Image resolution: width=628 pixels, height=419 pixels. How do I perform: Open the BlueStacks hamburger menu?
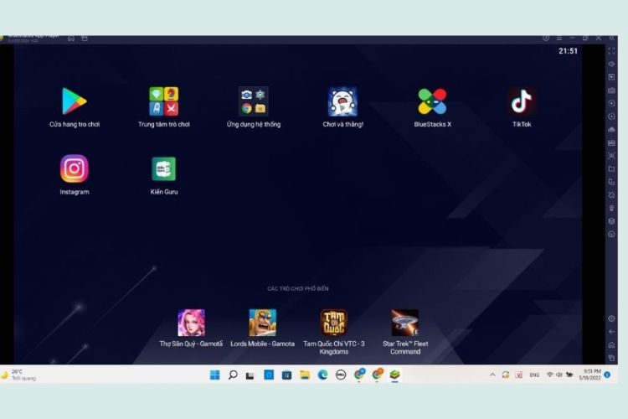click(559, 38)
